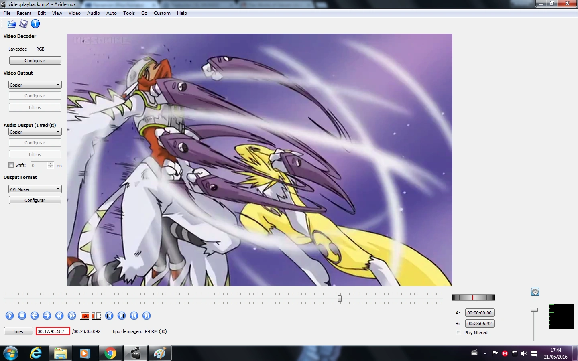Open the Auto menu
This screenshot has width=578, height=361.
point(112,13)
